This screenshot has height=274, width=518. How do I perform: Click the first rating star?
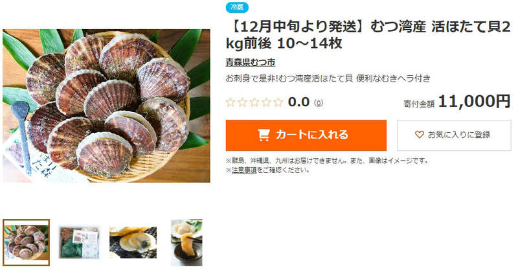tap(231, 102)
